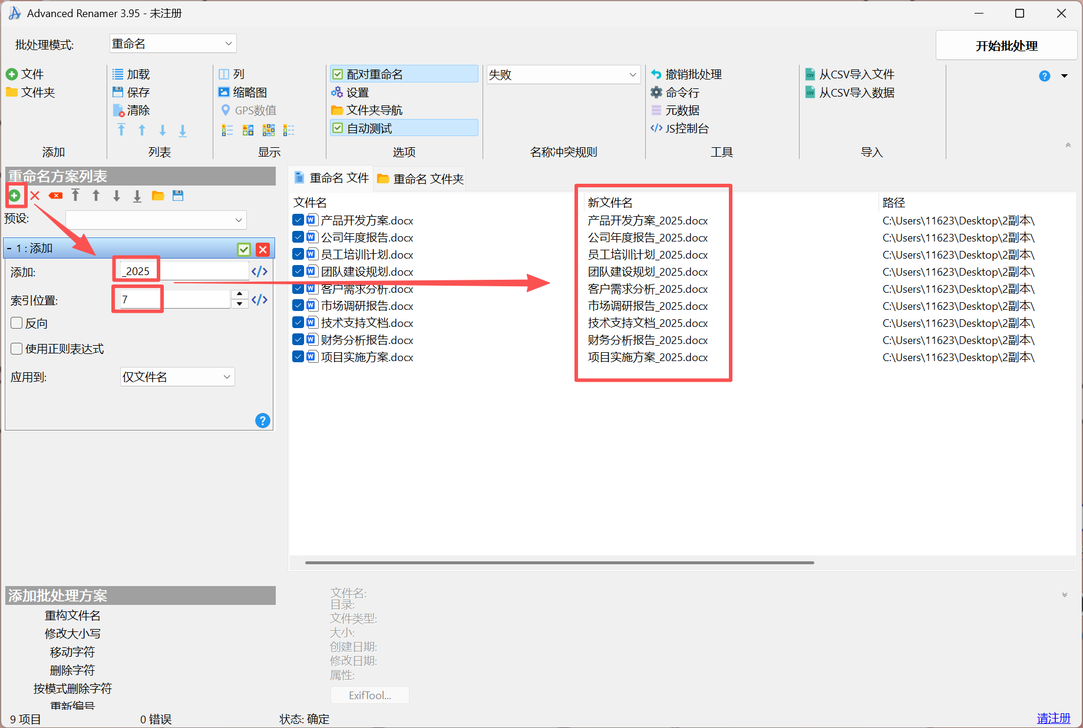Screen dimensions: 1083x728
Task: Open dropdown arrow next to help icon
Action: [x=1064, y=76]
